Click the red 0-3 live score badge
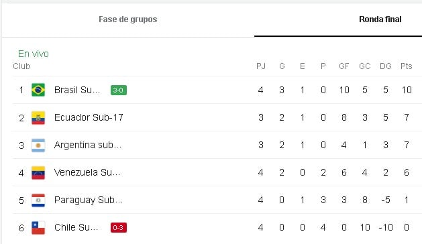This screenshot has height=244, width=422. point(119,228)
